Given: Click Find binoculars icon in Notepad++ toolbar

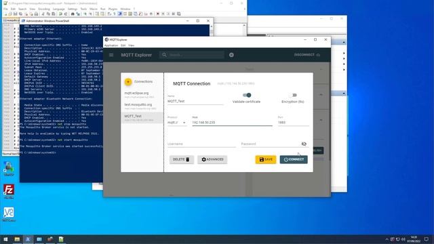Looking at the screenshot, I should 73,14.
